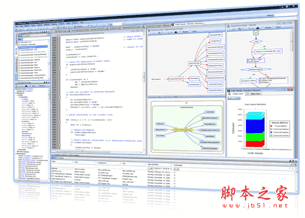This screenshot has width=305, height=218.
Task: Click the green circular start node in Control Flow Graph
Action: (256, 33)
